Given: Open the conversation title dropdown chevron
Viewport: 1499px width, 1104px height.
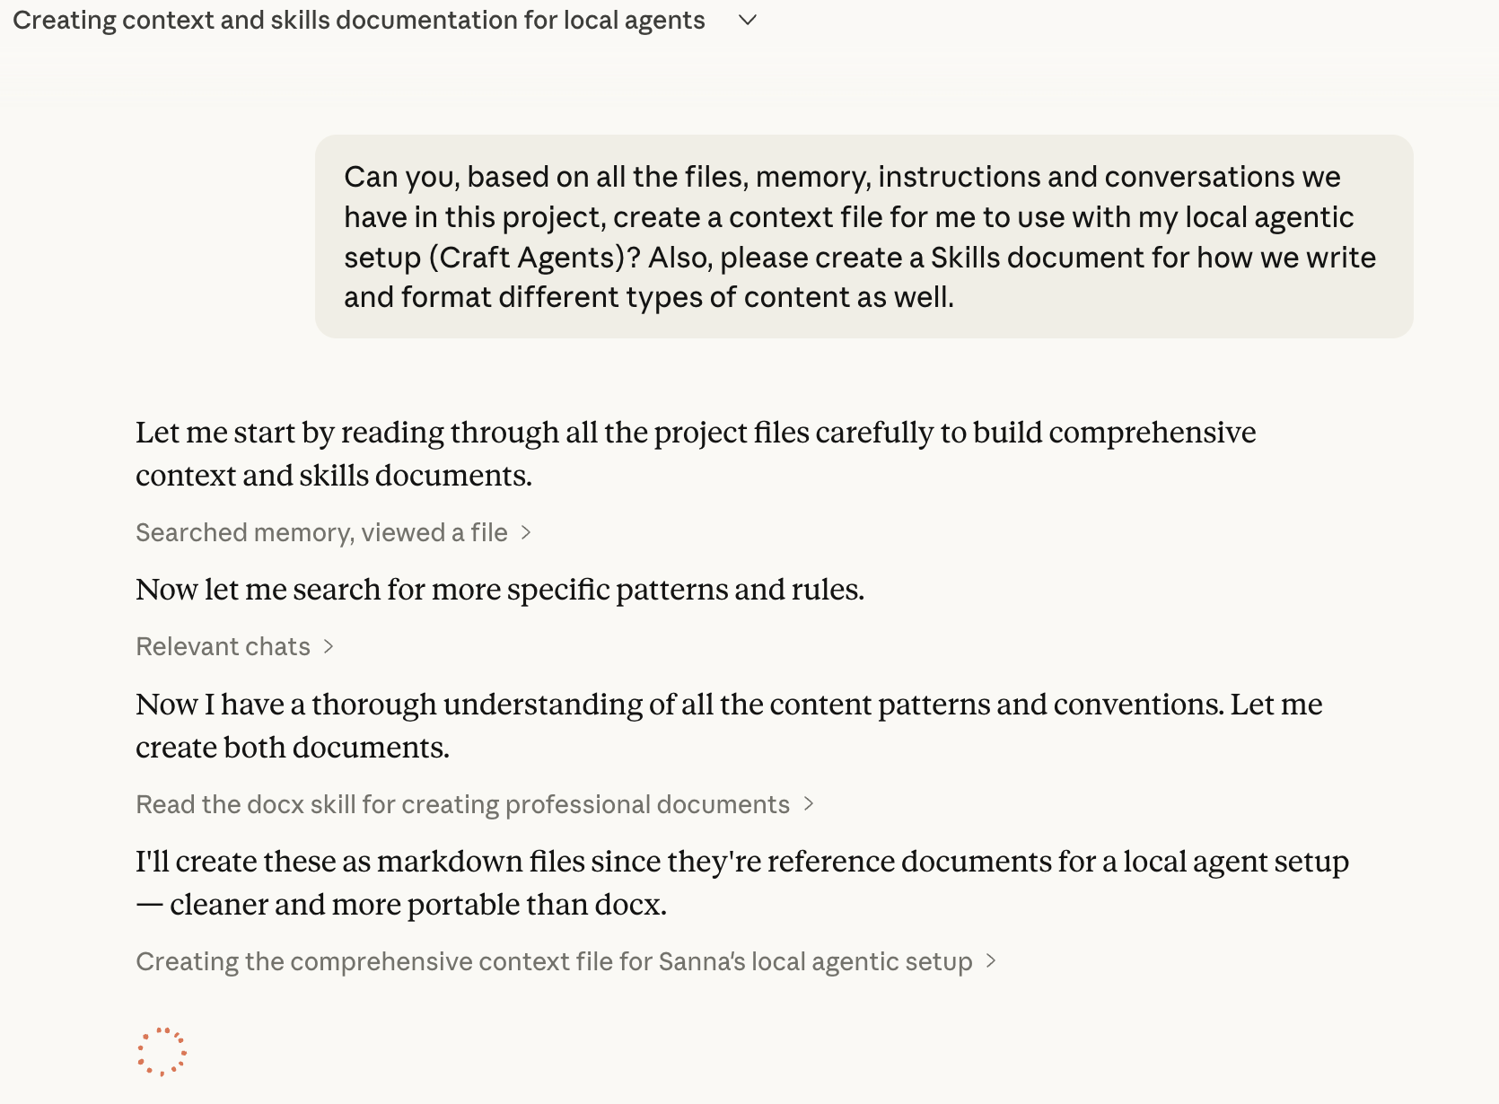Looking at the screenshot, I should coord(748,21).
